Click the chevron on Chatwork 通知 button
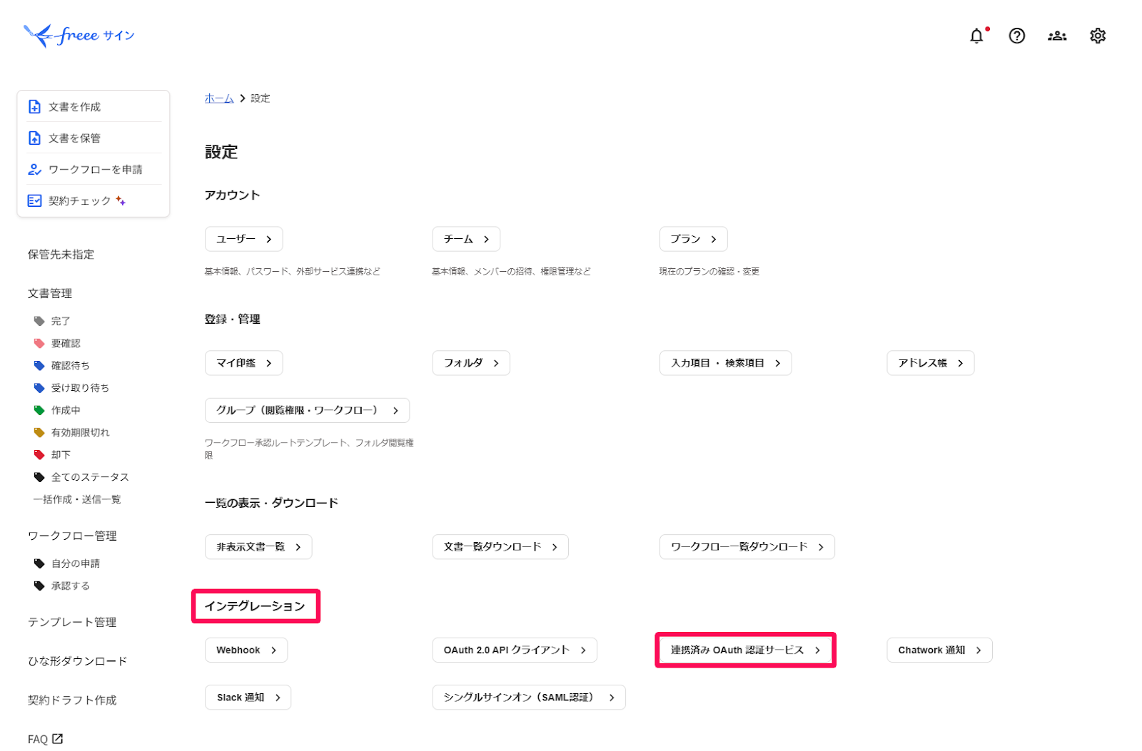 [979, 650]
